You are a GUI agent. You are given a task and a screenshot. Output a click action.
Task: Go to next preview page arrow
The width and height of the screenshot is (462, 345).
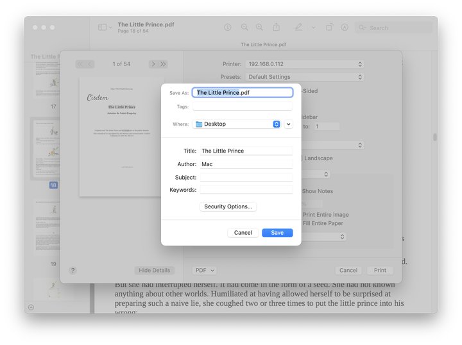[x=153, y=64]
